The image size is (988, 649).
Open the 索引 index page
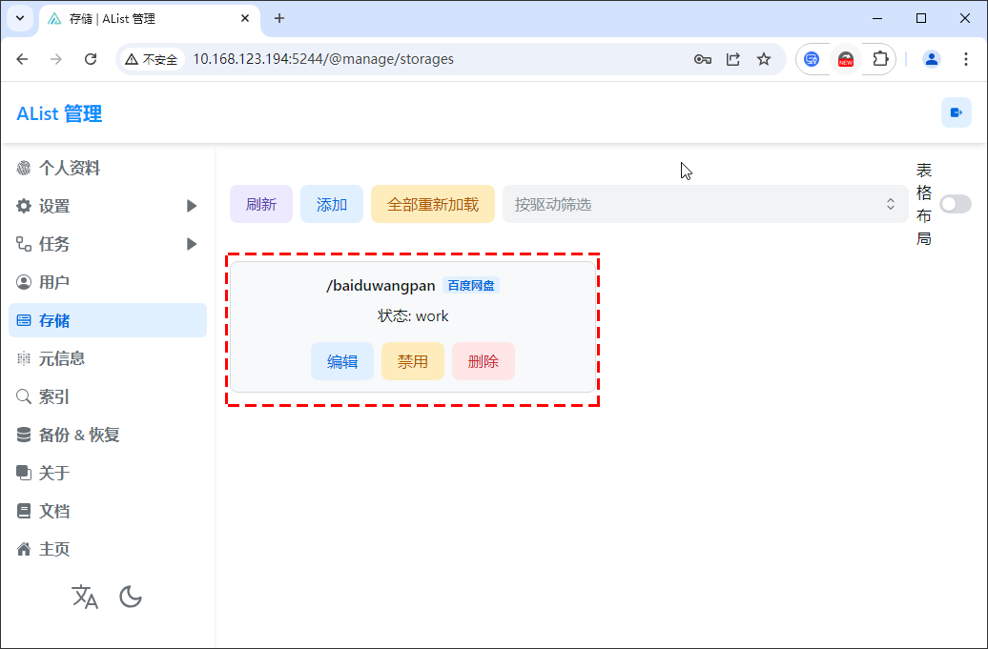(x=108, y=396)
